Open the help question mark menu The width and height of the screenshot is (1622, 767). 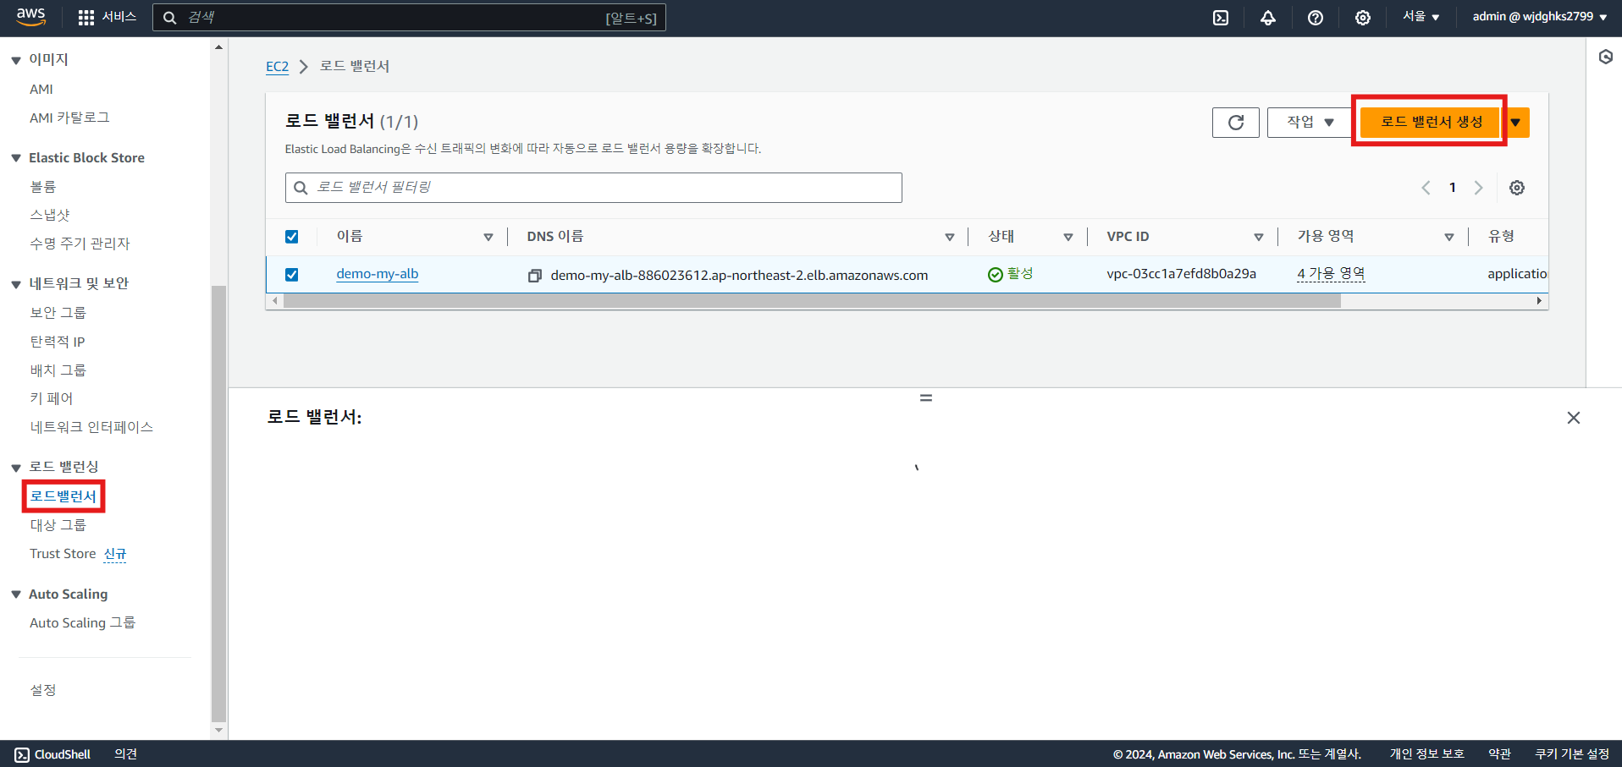tap(1316, 18)
